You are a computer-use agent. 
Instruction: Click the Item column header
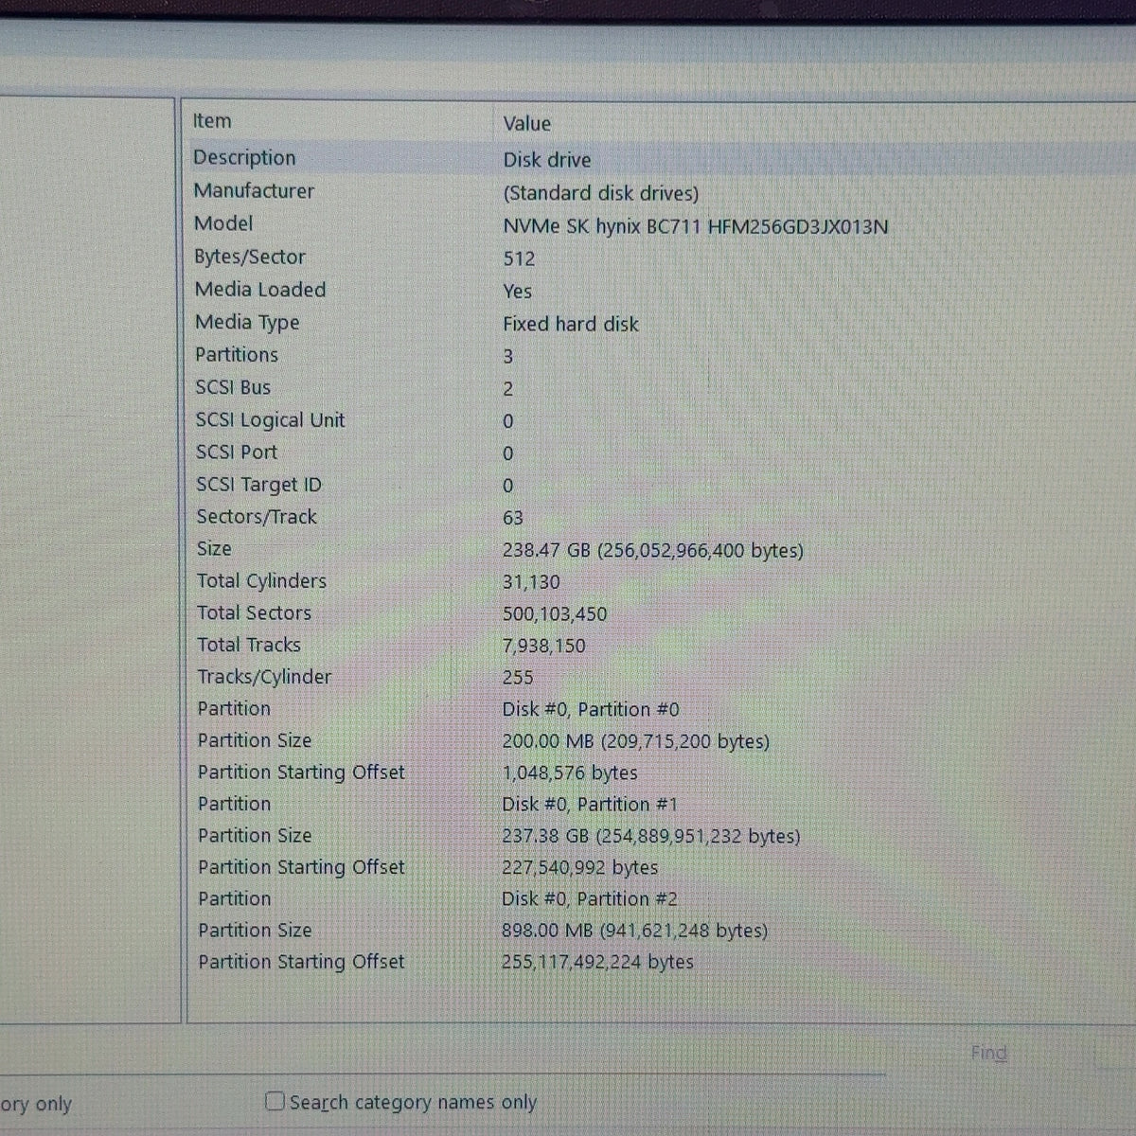pos(212,121)
